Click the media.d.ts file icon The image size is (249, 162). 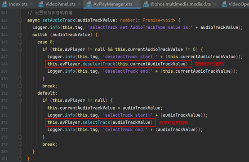click(x=146, y=4)
